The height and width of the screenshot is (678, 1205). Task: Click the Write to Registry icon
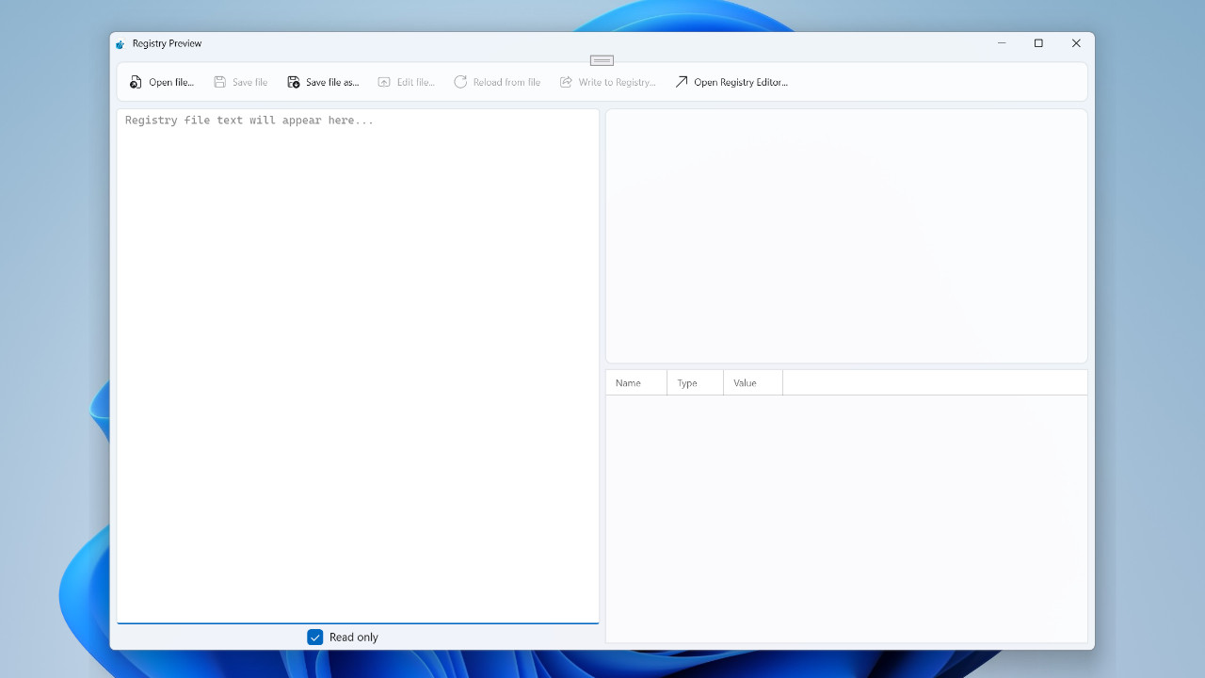(x=566, y=82)
